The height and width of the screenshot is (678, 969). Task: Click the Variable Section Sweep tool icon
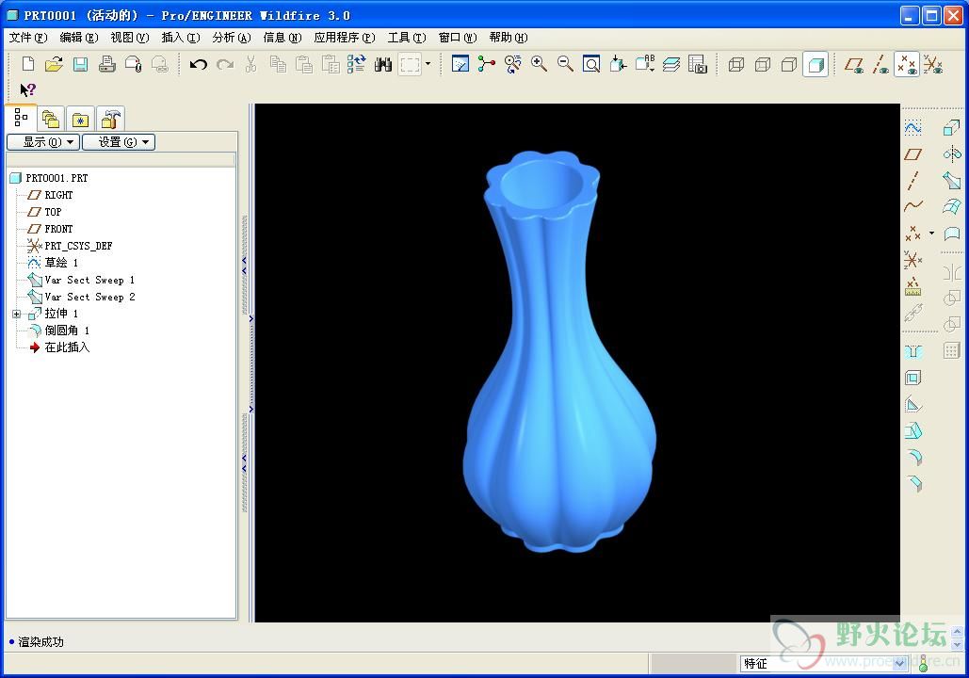952,181
